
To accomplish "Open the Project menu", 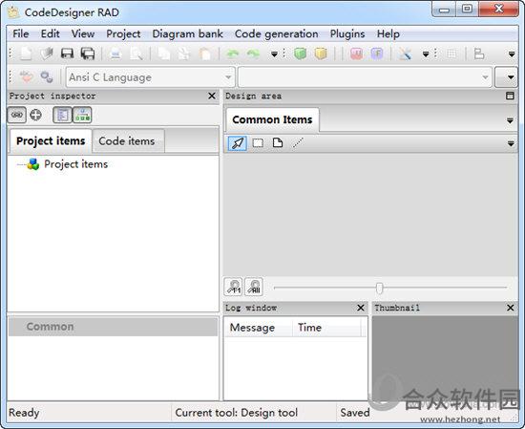I will 123,33.
